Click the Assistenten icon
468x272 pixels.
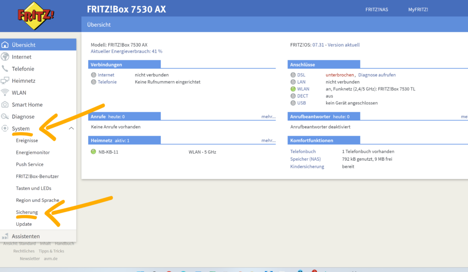click(x=5, y=236)
